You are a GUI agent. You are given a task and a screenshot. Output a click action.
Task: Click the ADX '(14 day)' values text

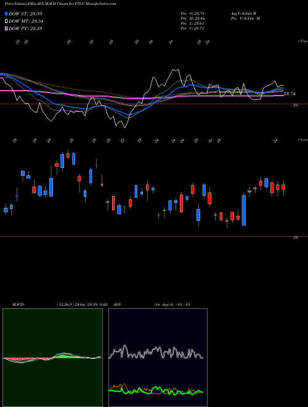tap(172, 305)
